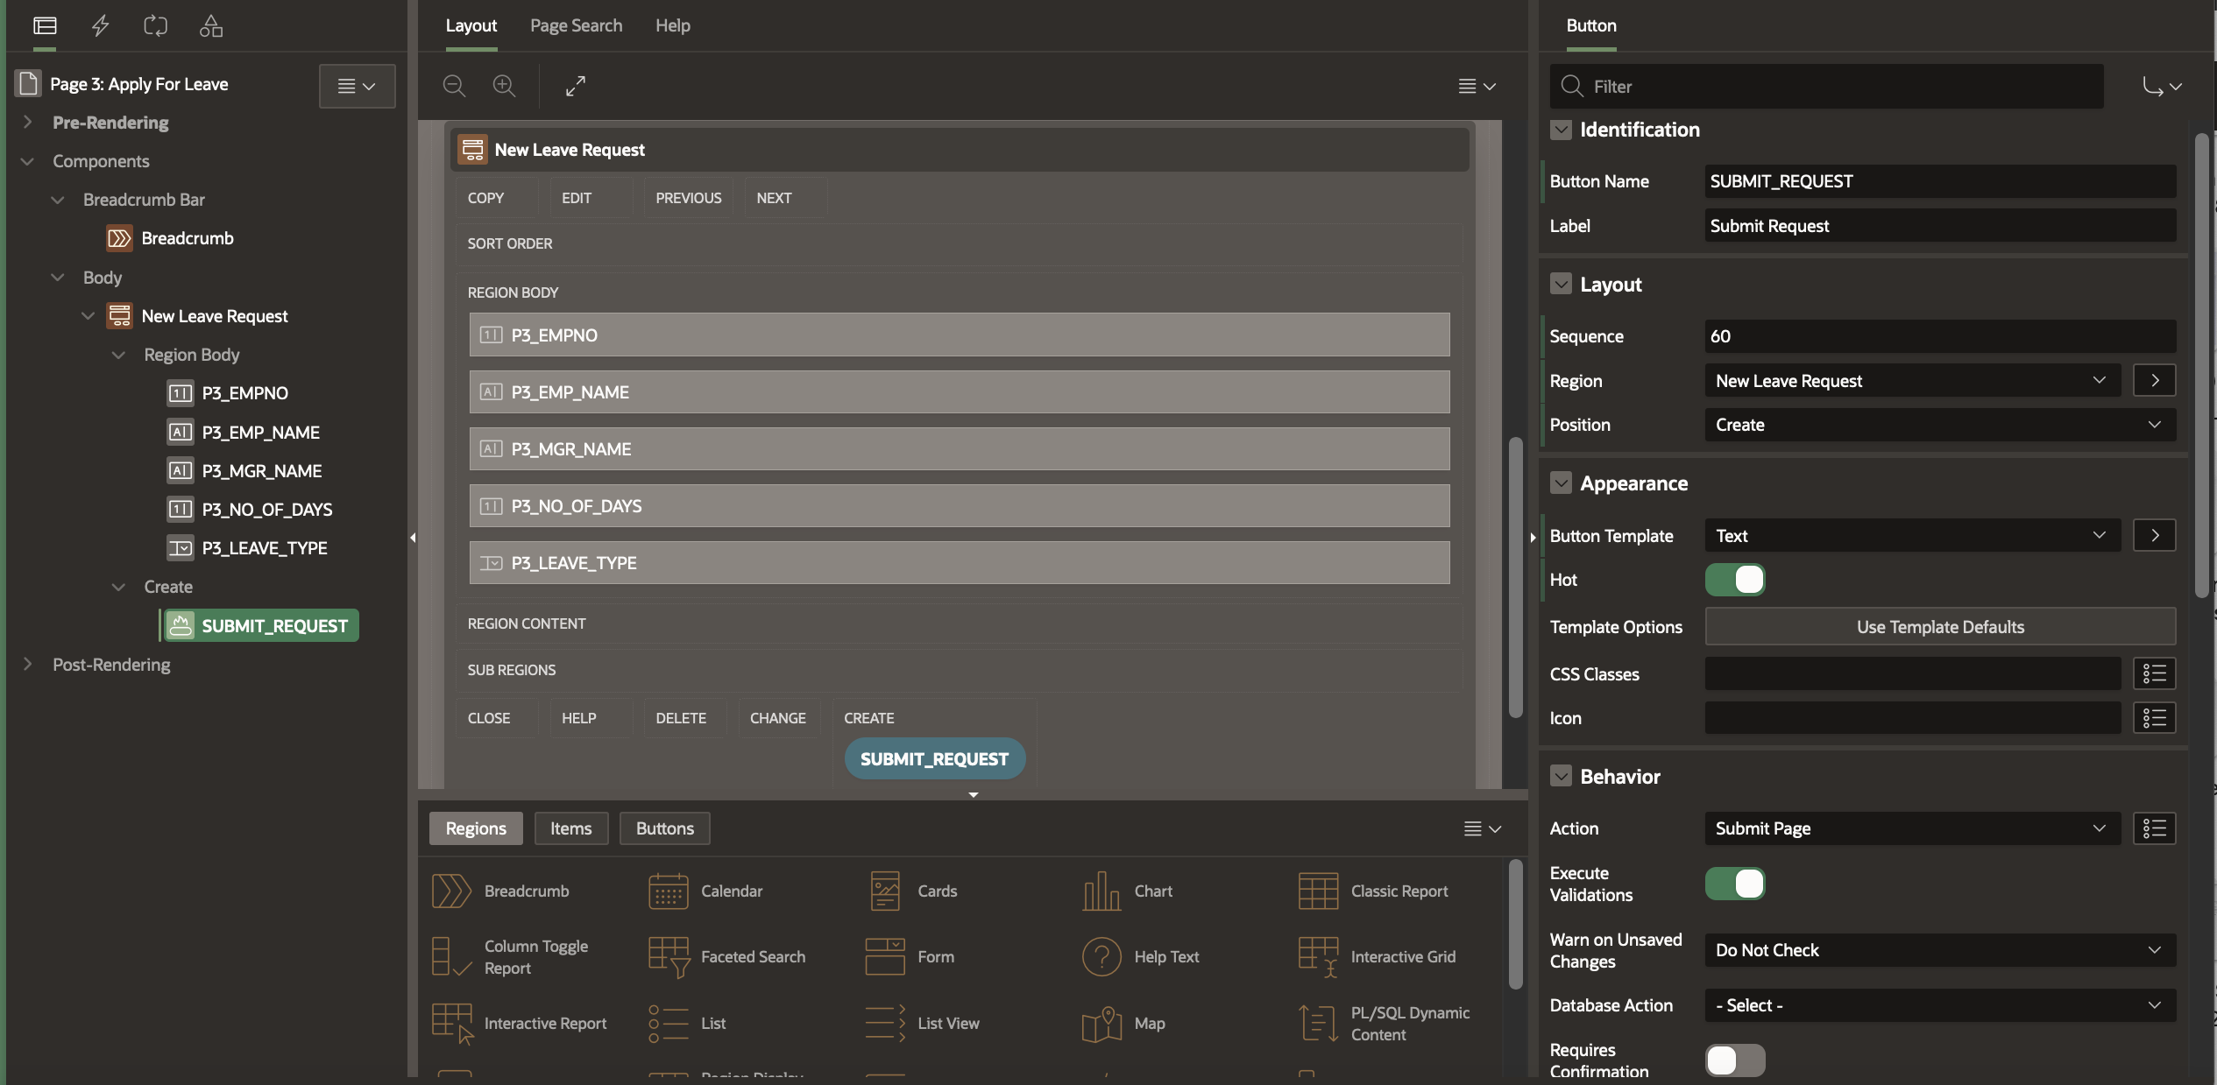Screen dimensions: 2217x1085
Task: Open the Position dropdown showing Create
Action: coord(1939,425)
